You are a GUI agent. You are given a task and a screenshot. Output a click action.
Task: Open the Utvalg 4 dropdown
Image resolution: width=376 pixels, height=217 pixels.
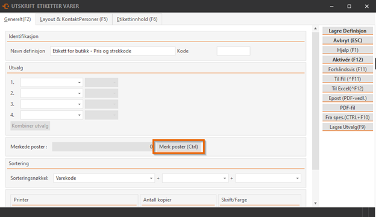52,115
